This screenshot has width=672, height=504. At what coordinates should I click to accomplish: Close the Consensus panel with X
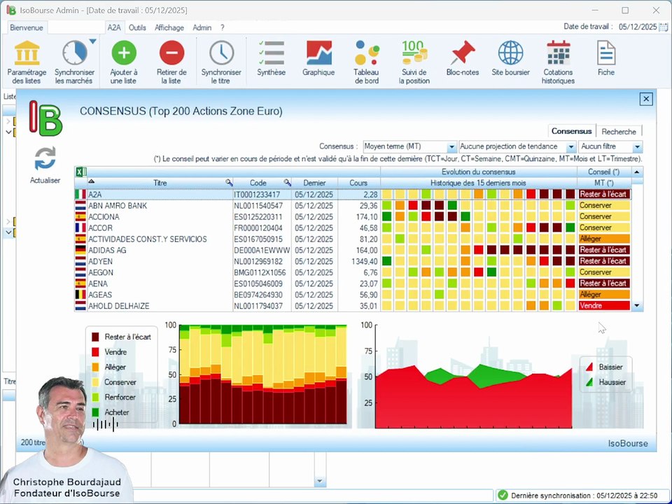point(646,99)
